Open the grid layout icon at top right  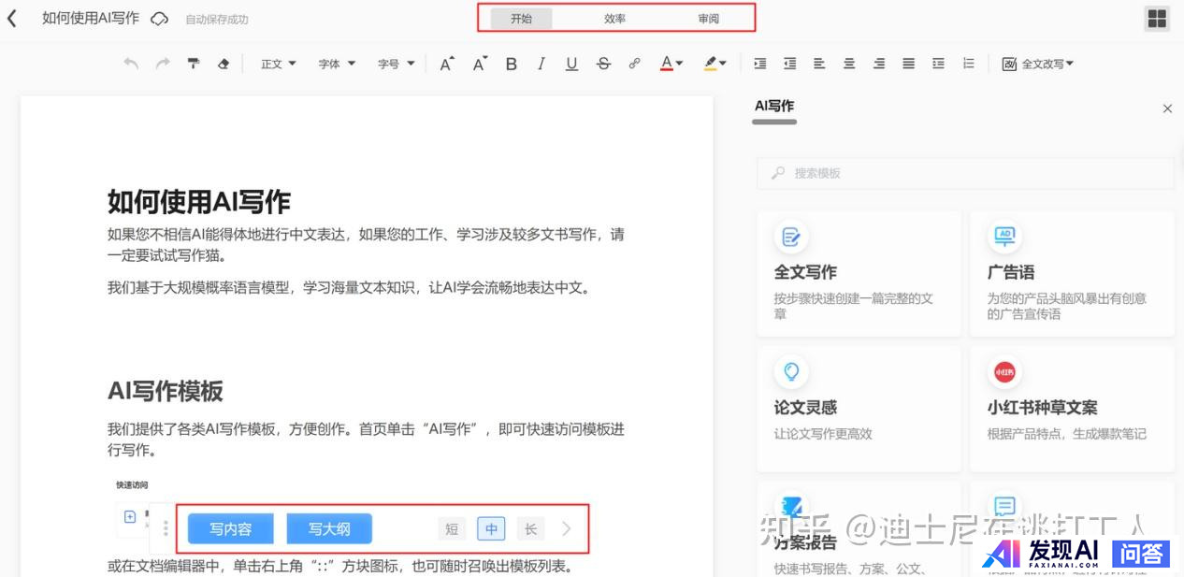click(x=1157, y=19)
